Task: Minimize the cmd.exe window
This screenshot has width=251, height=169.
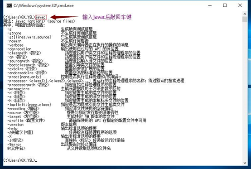Action: click(x=210, y=5)
